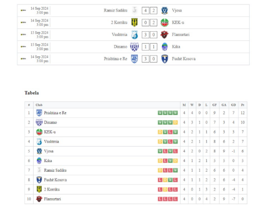Open Kika club link in standings table
Image resolution: width=267 pixels, height=211 pixels.
(x=48, y=160)
